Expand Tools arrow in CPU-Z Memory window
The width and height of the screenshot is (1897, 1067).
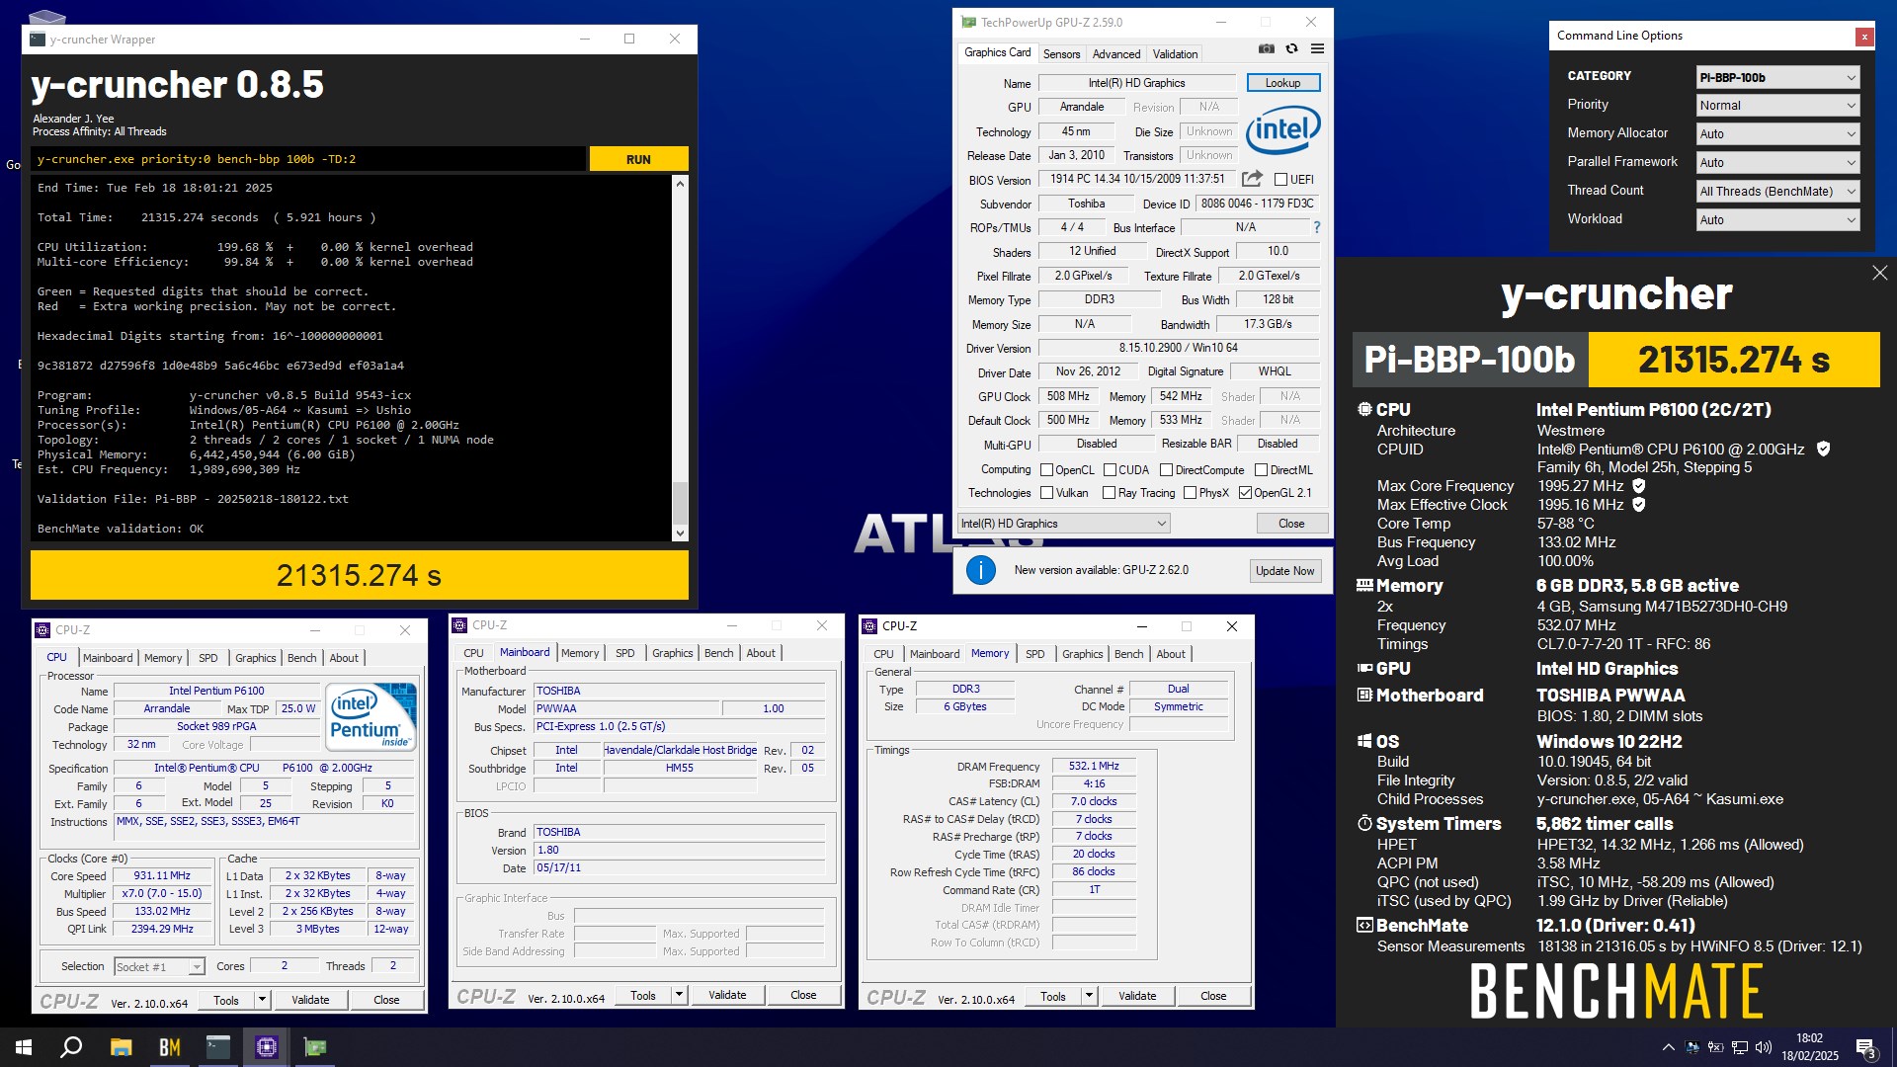click(1089, 996)
